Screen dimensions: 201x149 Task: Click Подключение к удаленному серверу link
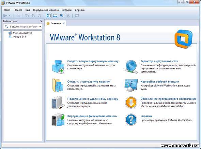click(93, 99)
